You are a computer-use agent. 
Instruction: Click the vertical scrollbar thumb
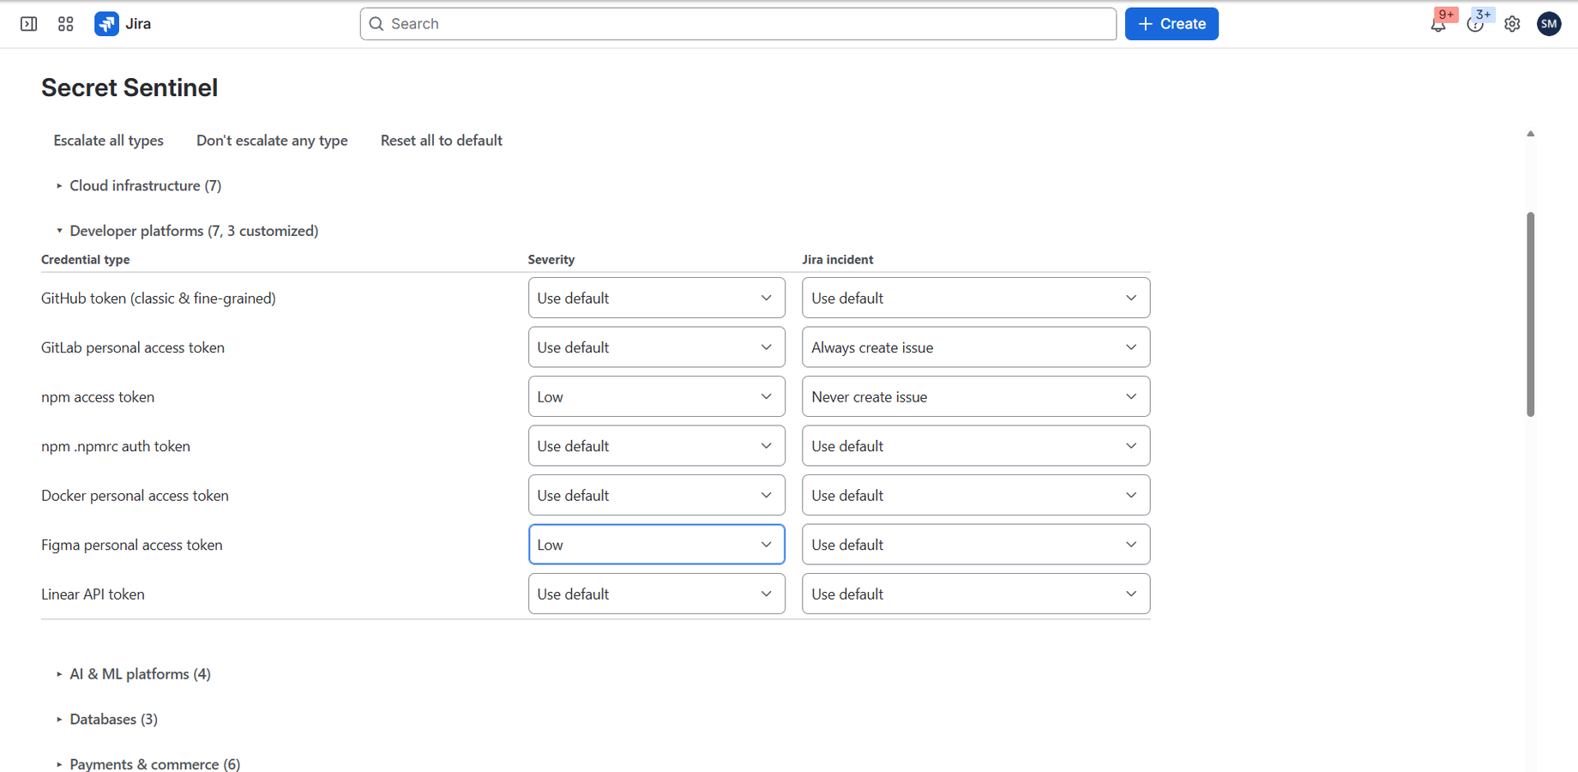click(x=1531, y=314)
